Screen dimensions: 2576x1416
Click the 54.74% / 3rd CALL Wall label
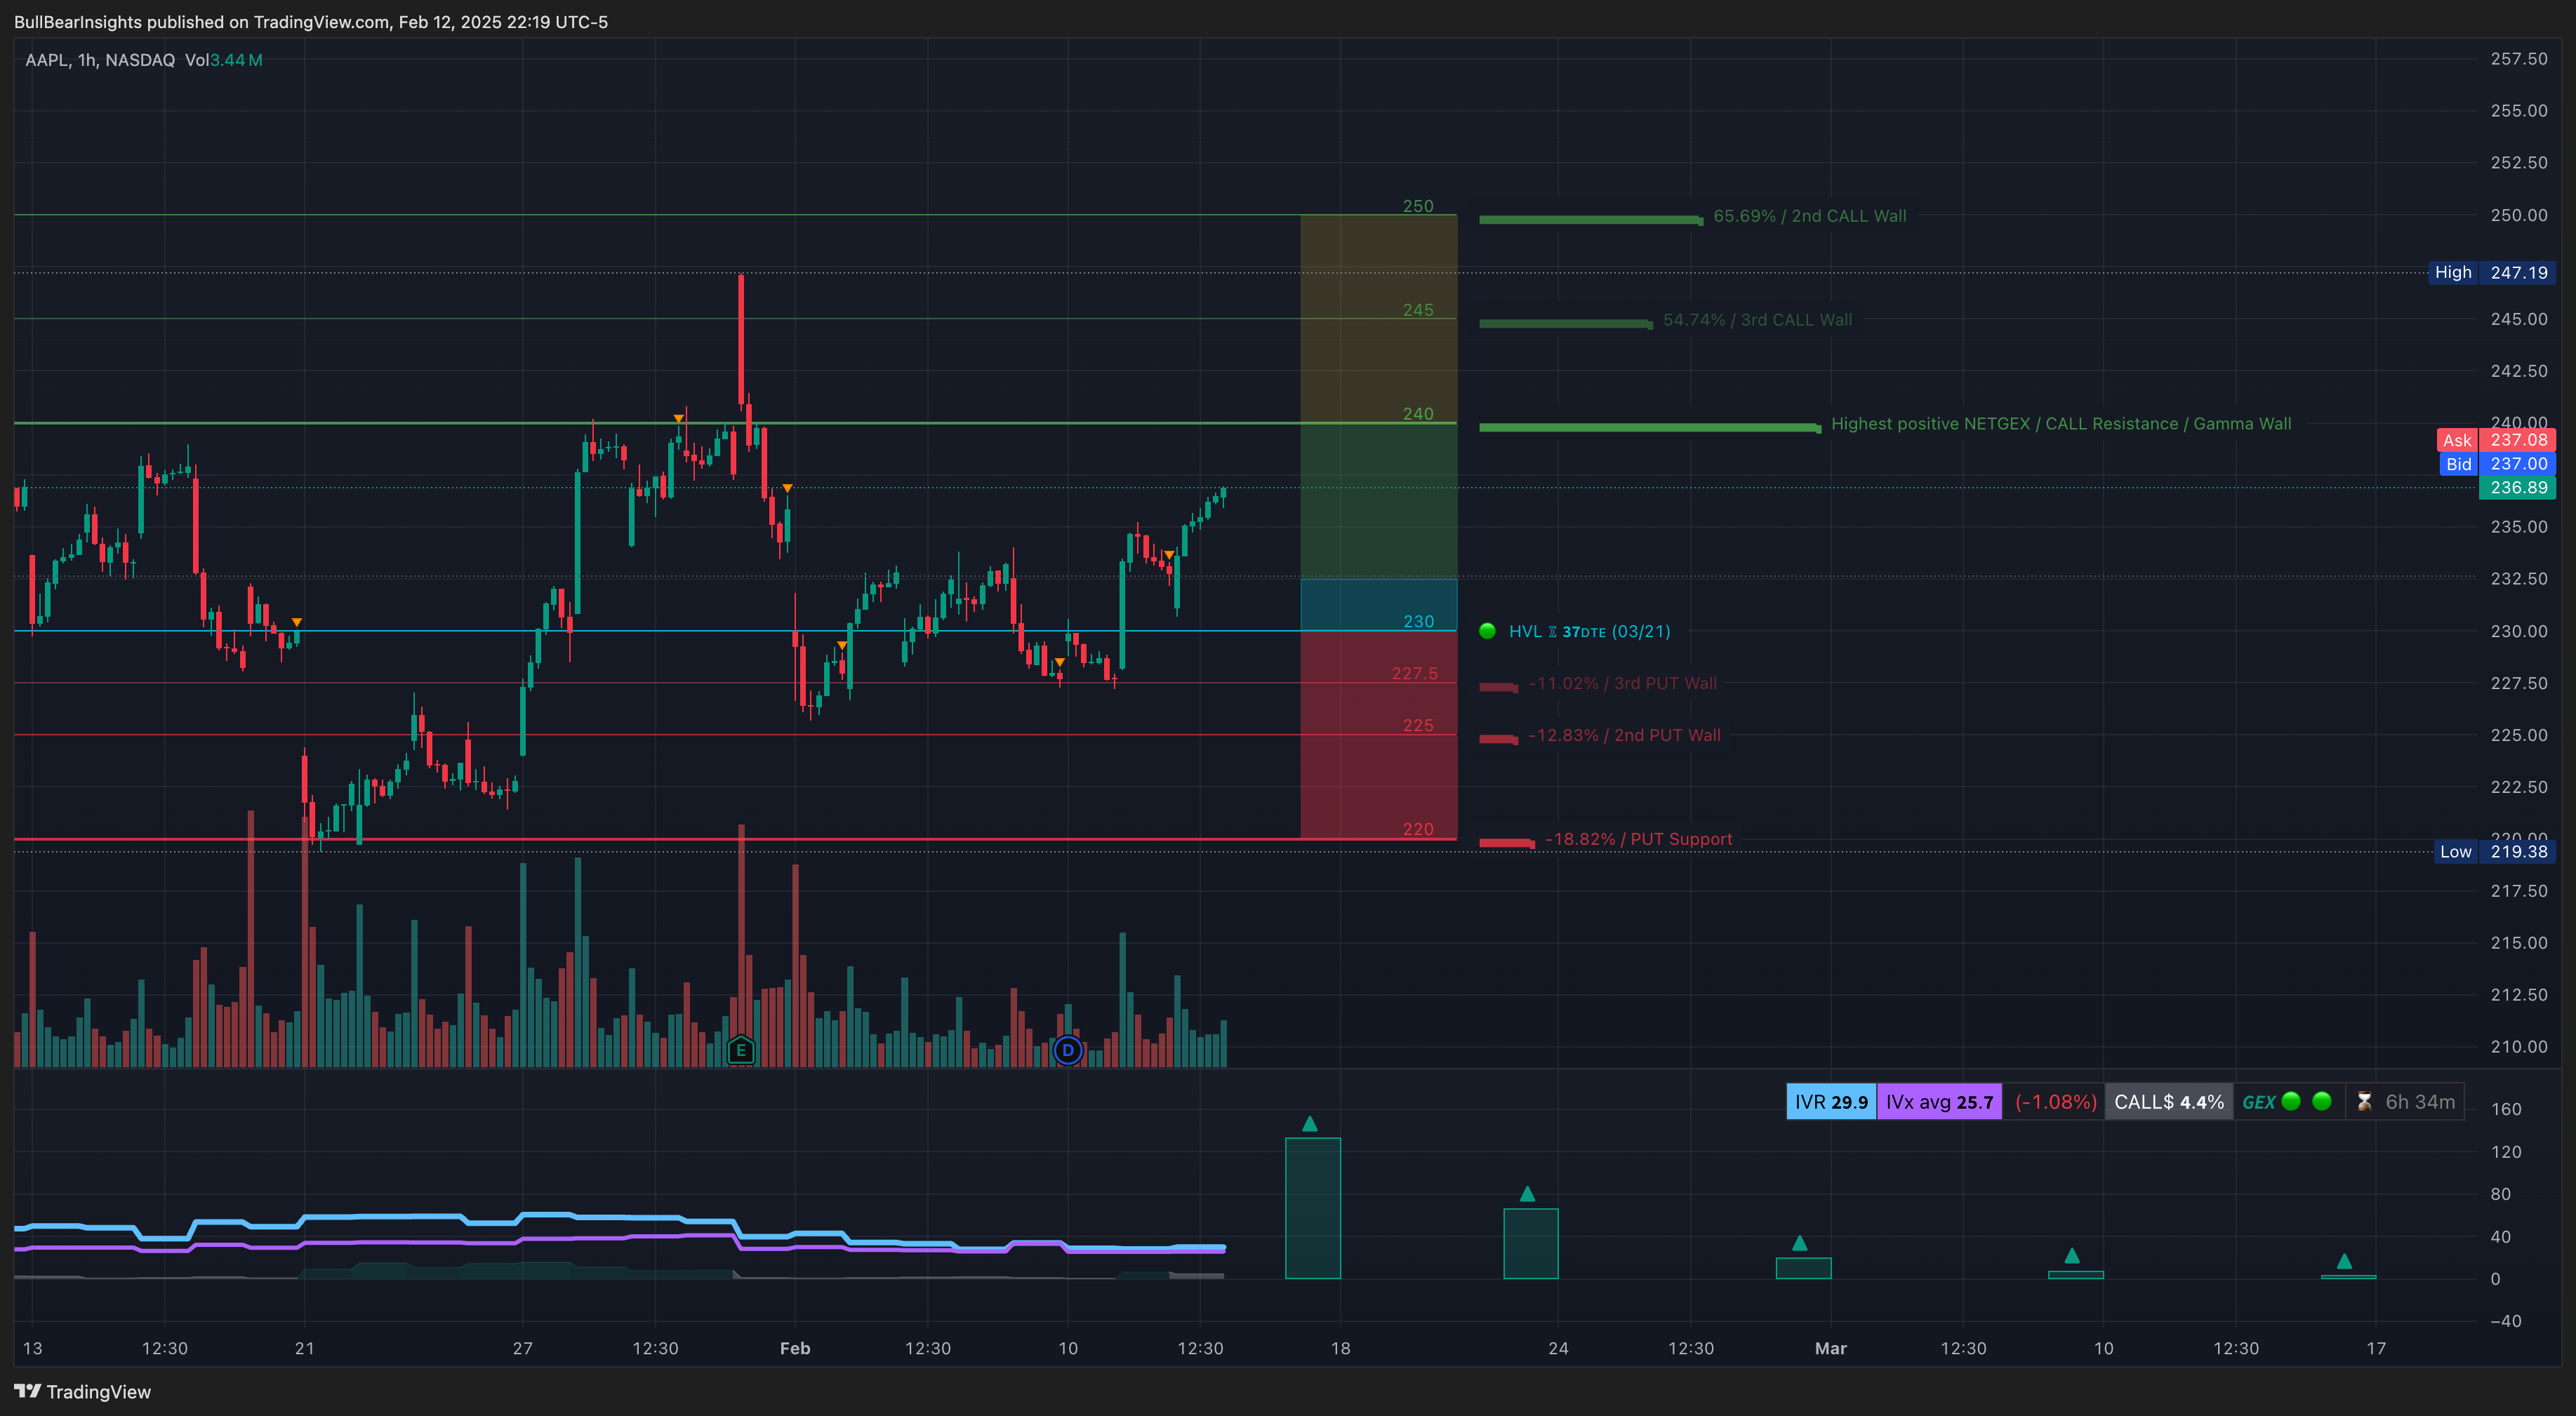1757,320
